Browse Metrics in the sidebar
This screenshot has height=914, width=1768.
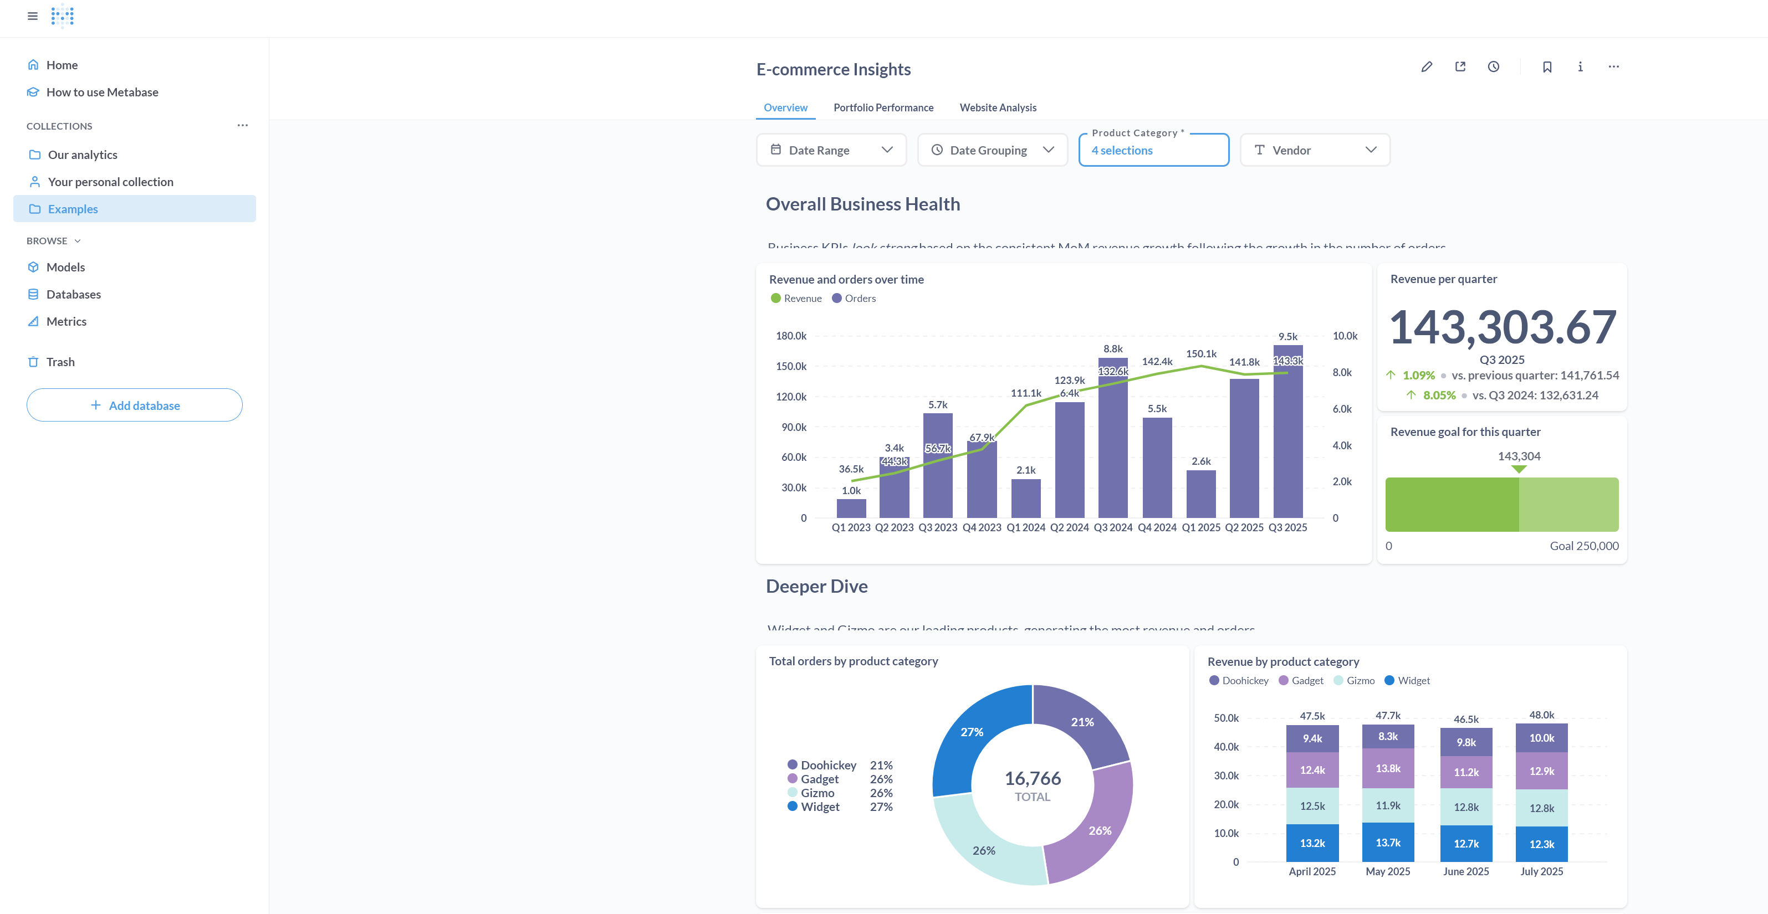(x=135, y=321)
